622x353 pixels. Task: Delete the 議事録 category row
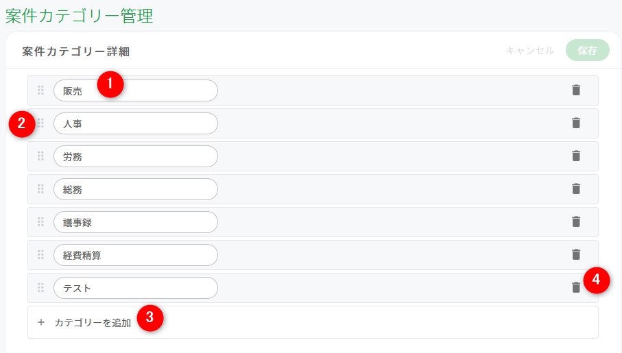point(576,221)
